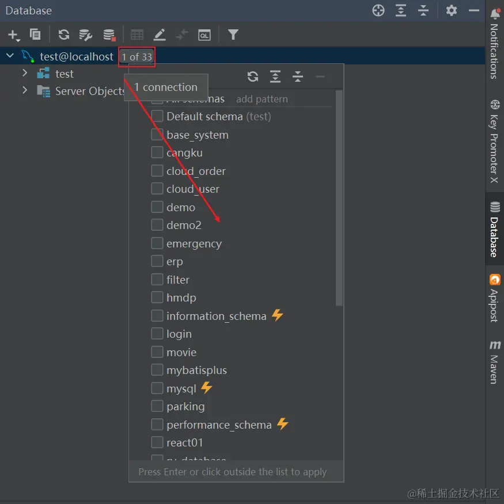Click the Edit Source pencil icon
This screenshot has width=504, height=504.
pyautogui.click(x=160, y=35)
